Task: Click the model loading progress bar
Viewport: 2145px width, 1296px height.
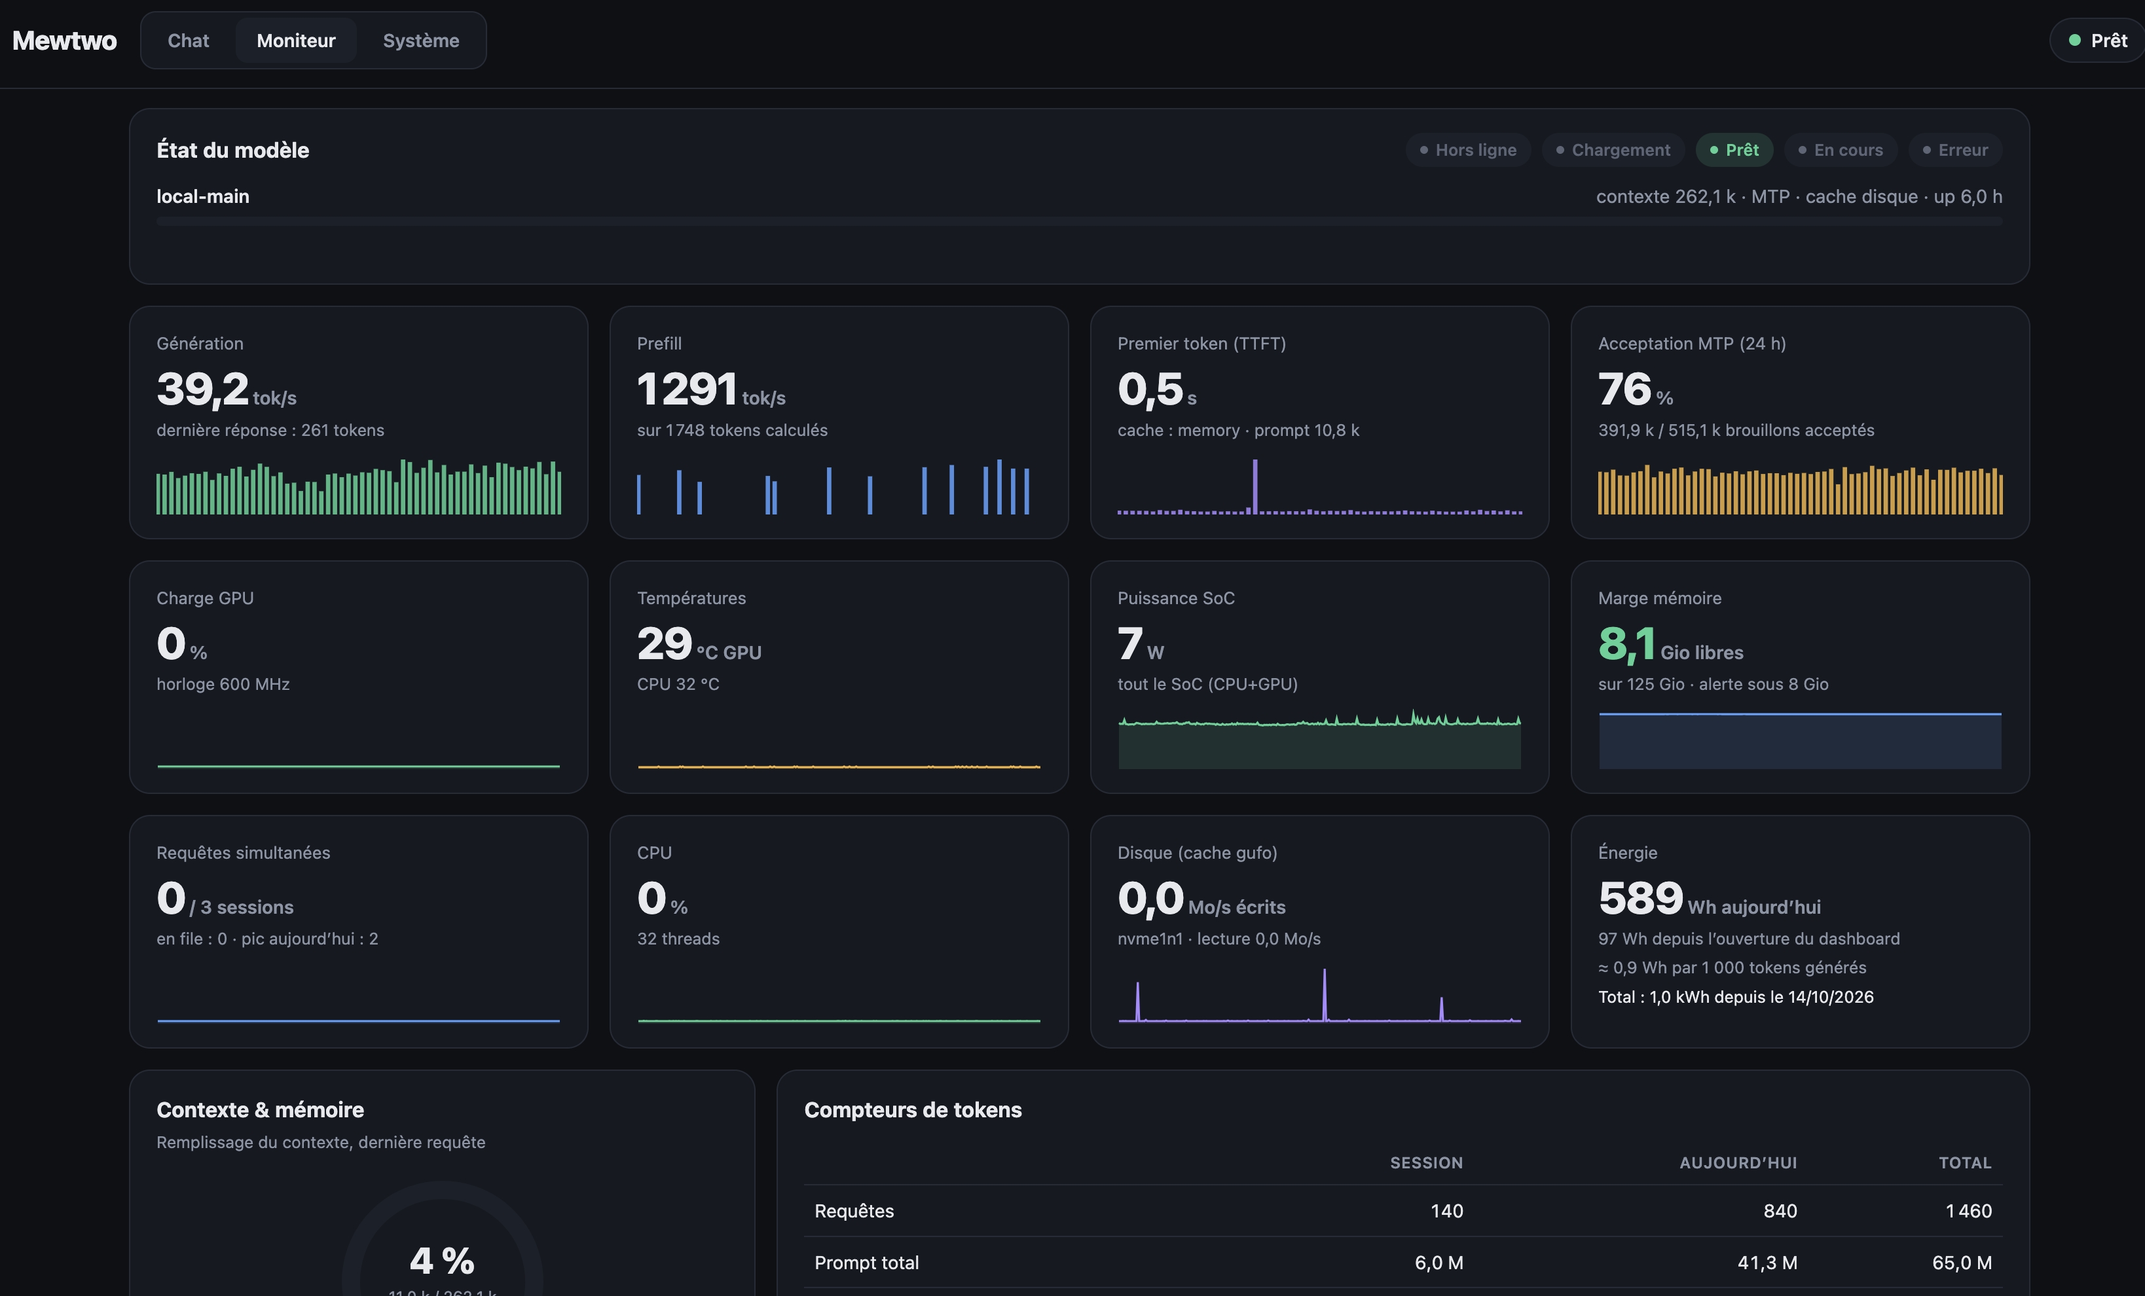Action: point(1080,222)
